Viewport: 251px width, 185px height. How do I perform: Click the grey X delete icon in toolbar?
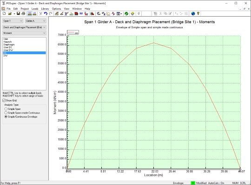coord(40,13)
